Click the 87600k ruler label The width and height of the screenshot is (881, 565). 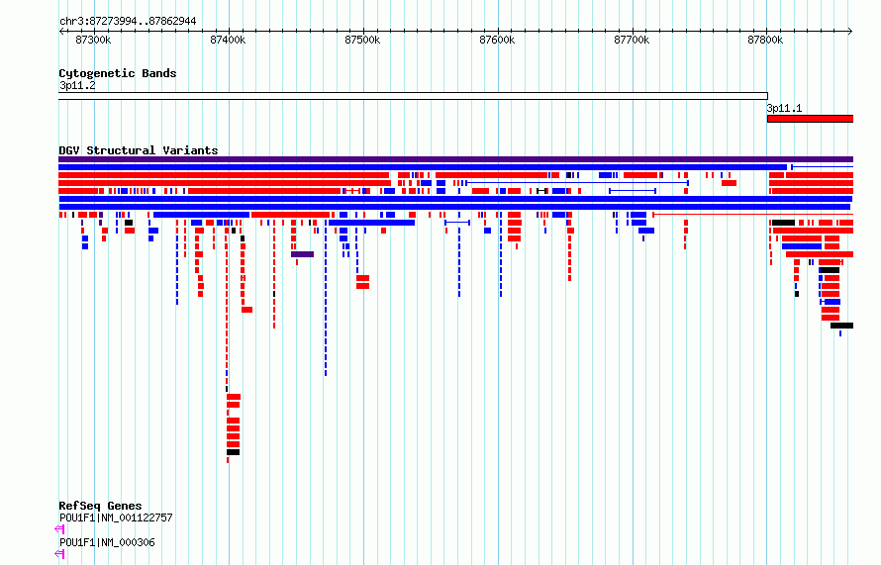coord(497,40)
